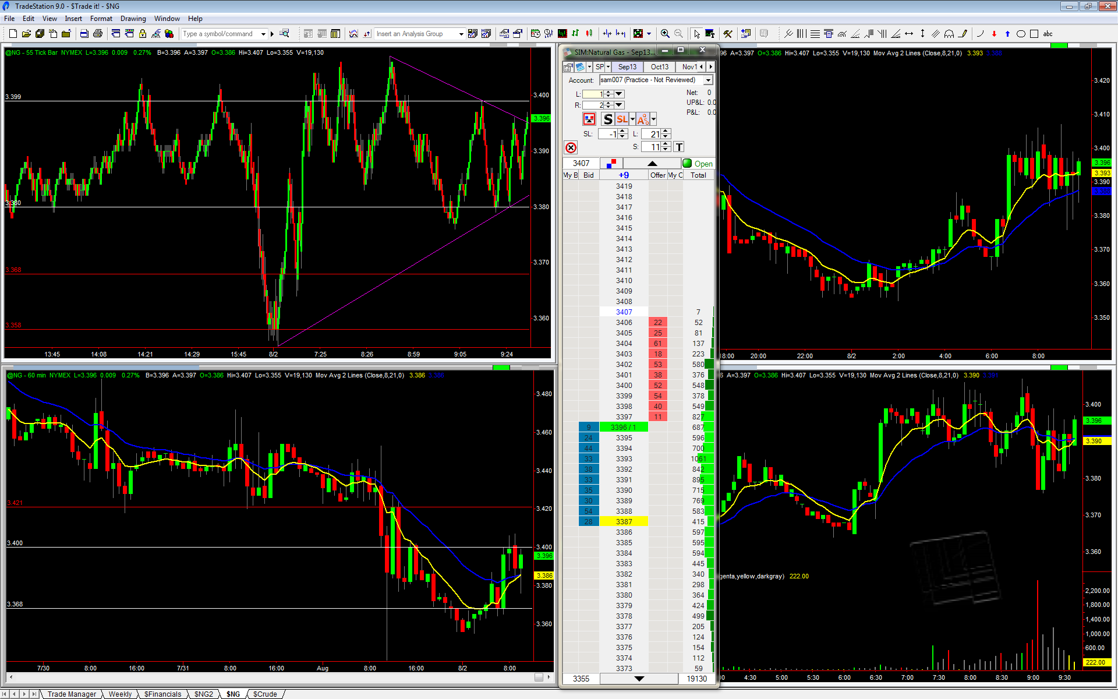The width and height of the screenshot is (1118, 699).
Task: Open Insert an Analysis Group dropdown
Action: coord(461,34)
